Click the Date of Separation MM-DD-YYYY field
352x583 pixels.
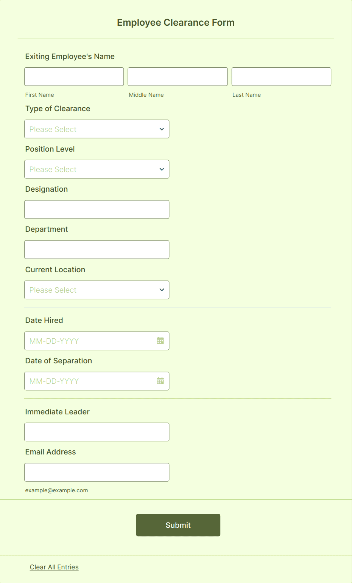[x=87, y=381]
